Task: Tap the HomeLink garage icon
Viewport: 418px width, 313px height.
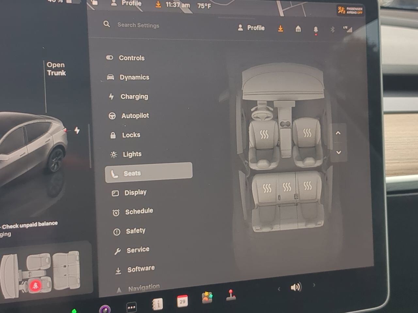Action: click(298, 29)
